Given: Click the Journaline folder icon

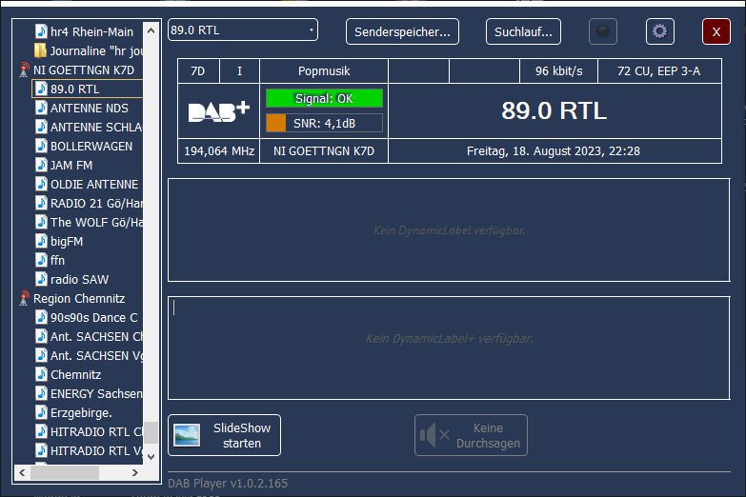Looking at the screenshot, I should pos(41,50).
